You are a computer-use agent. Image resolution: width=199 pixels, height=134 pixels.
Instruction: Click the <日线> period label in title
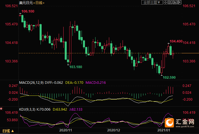(x=39, y=3)
